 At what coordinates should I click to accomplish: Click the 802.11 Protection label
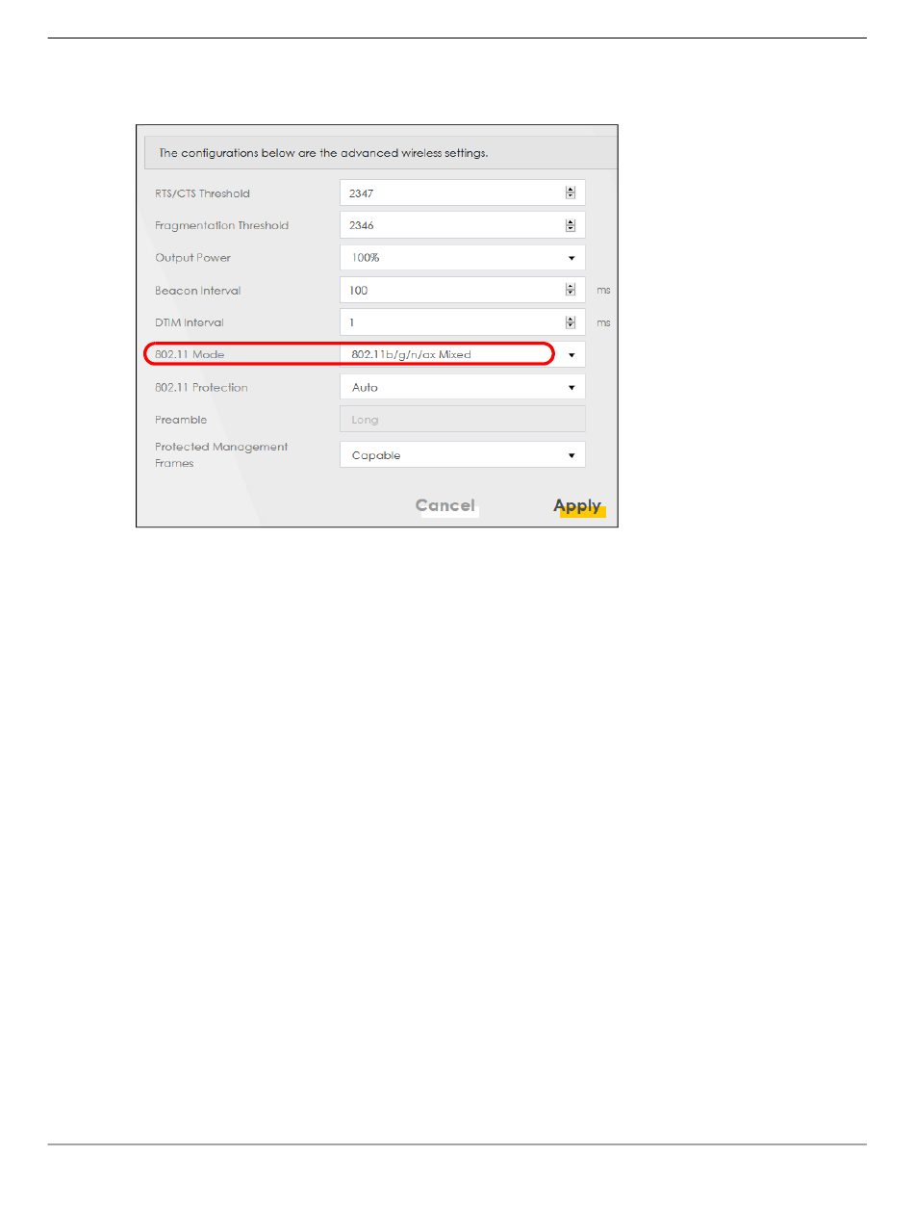[201, 387]
